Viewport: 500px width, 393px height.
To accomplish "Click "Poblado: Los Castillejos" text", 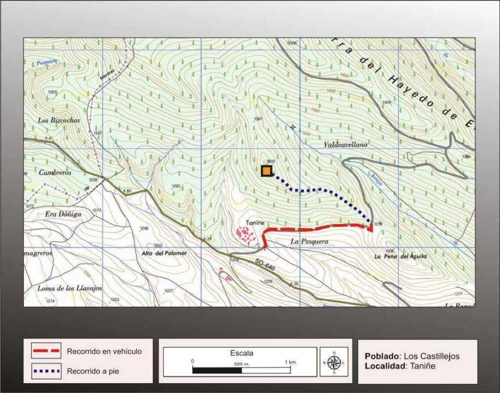I will tap(412, 356).
